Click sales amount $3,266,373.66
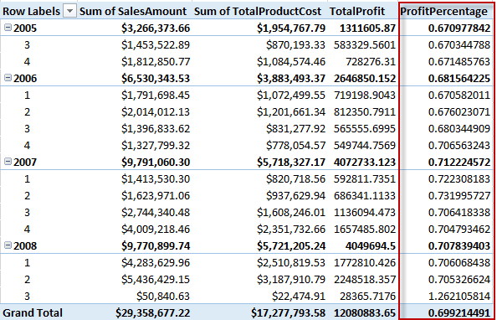Viewport: 497px width, 320px height. click(x=156, y=28)
